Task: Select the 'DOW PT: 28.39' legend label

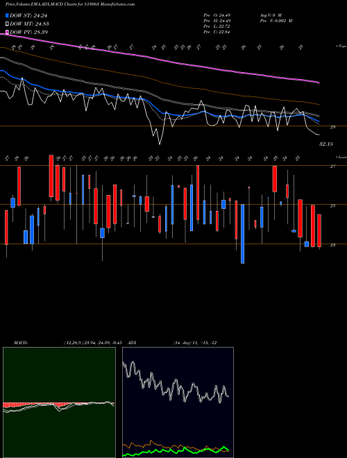Action: coord(28,32)
